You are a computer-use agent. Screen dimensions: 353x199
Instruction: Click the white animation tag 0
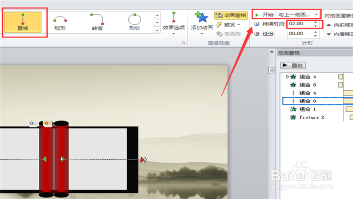pyautogui.click(x=32, y=123)
